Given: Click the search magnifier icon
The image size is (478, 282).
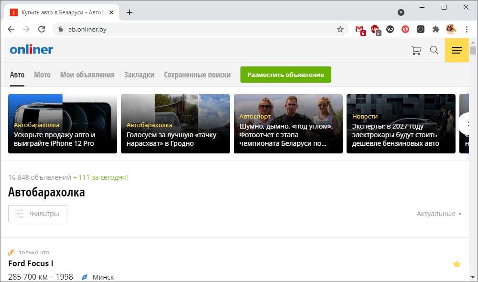Looking at the screenshot, I should tap(434, 50).
